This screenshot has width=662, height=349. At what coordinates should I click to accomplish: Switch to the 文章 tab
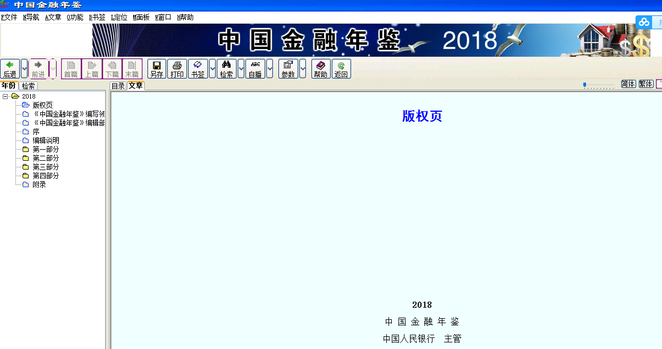(135, 86)
